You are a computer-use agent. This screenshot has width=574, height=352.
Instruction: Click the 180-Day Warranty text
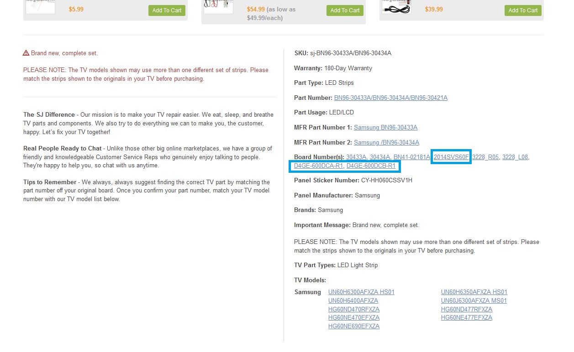348,68
